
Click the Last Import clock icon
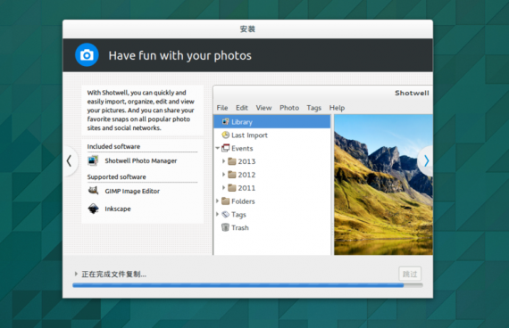[225, 135]
